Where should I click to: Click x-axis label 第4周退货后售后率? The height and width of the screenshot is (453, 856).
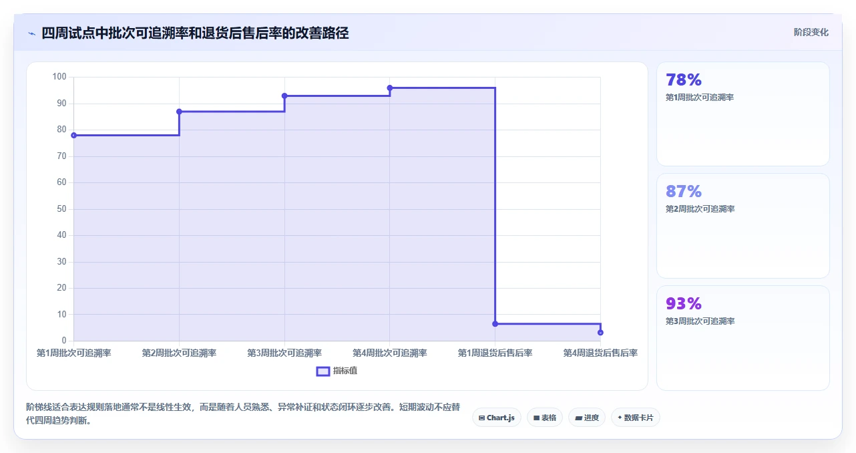click(x=600, y=353)
